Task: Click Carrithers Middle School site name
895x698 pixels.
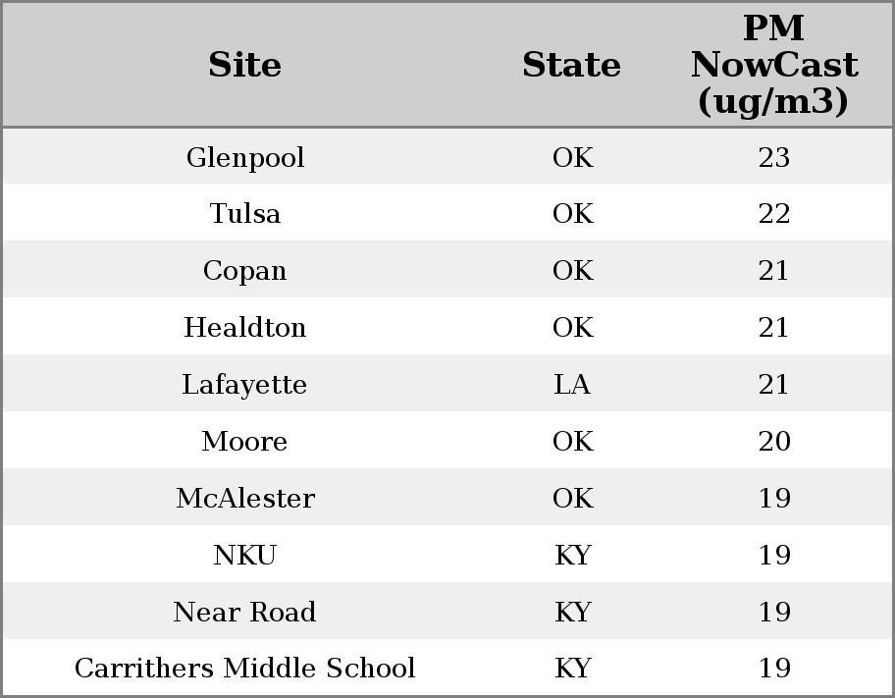Action: (245, 669)
